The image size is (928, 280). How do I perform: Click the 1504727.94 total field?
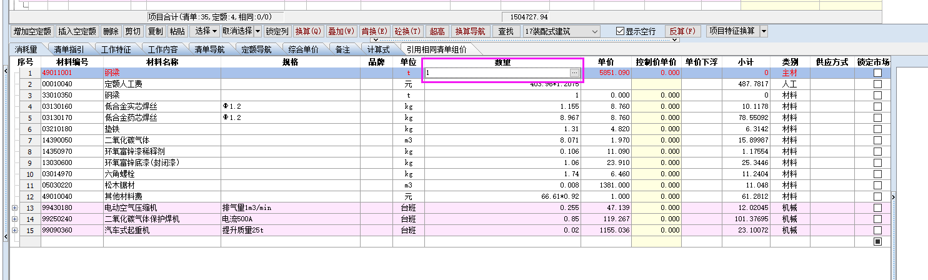point(525,17)
